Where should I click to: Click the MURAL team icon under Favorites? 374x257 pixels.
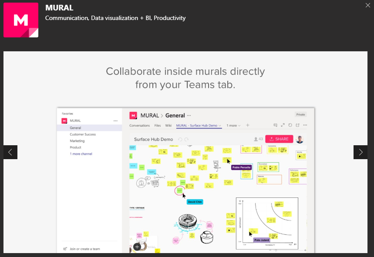[x=64, y=121]
